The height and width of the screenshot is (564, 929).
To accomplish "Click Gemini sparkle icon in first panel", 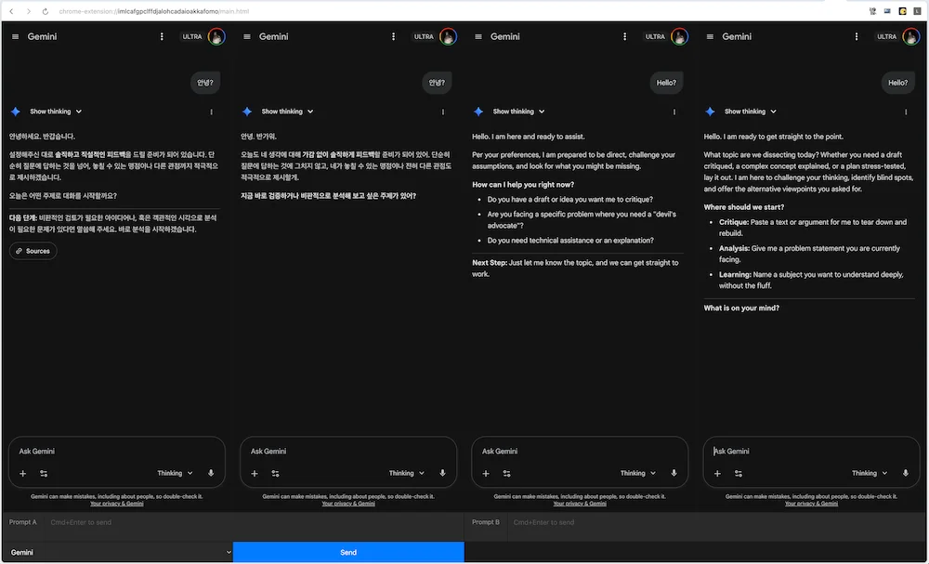I will click(16, 111).
